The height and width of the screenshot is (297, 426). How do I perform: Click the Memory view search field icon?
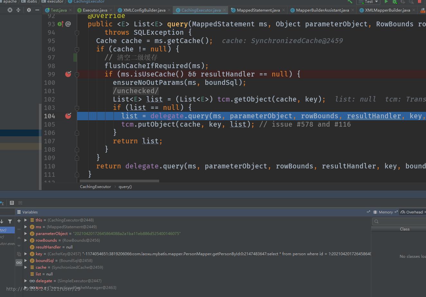376,221
